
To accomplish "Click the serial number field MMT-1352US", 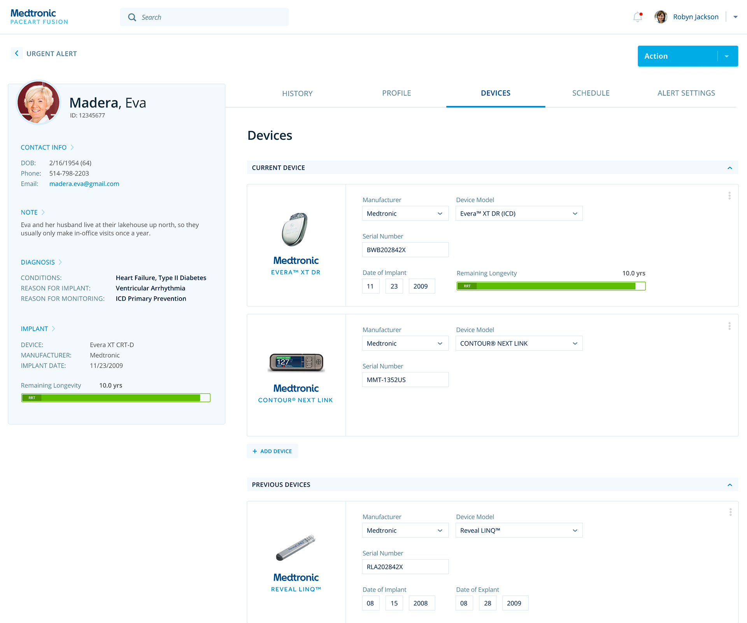I will [405, 380].
